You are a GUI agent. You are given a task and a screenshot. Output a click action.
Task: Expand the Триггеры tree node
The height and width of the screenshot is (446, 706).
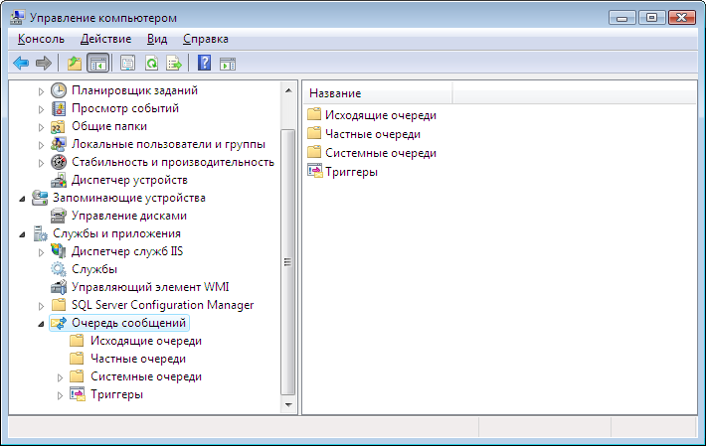60,395
